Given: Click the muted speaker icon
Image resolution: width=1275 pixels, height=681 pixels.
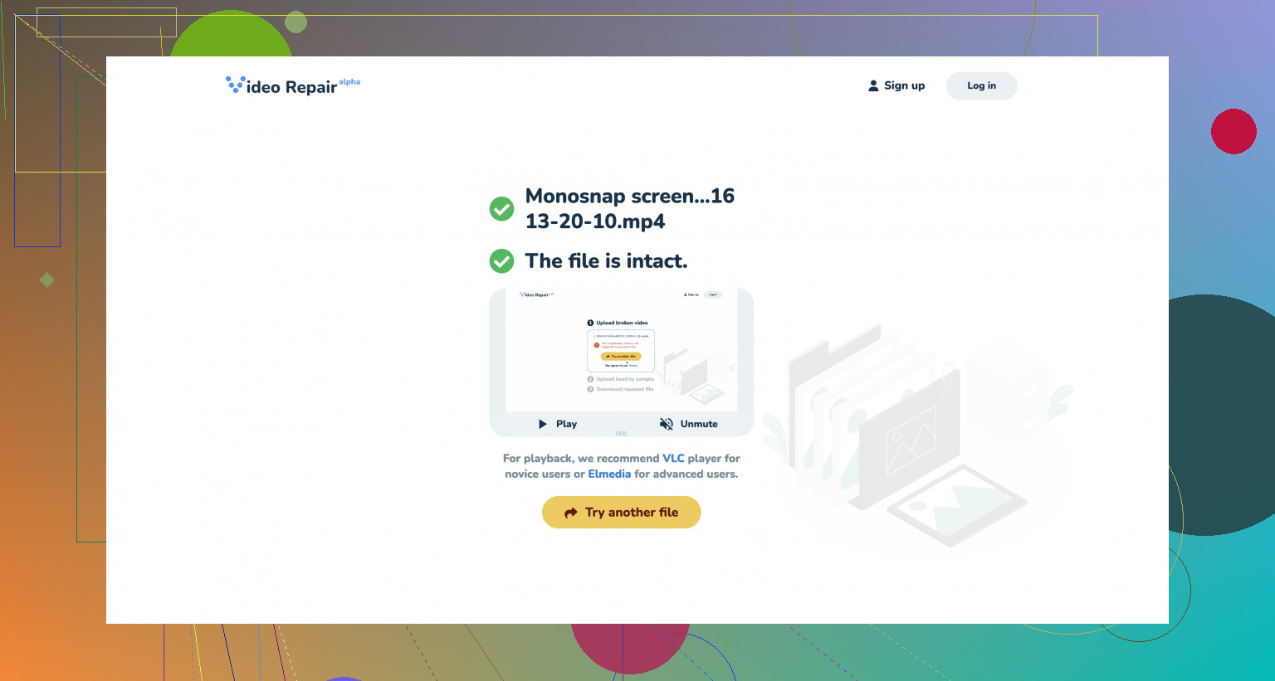Looking at the screenshot, I should pos(666,424).
